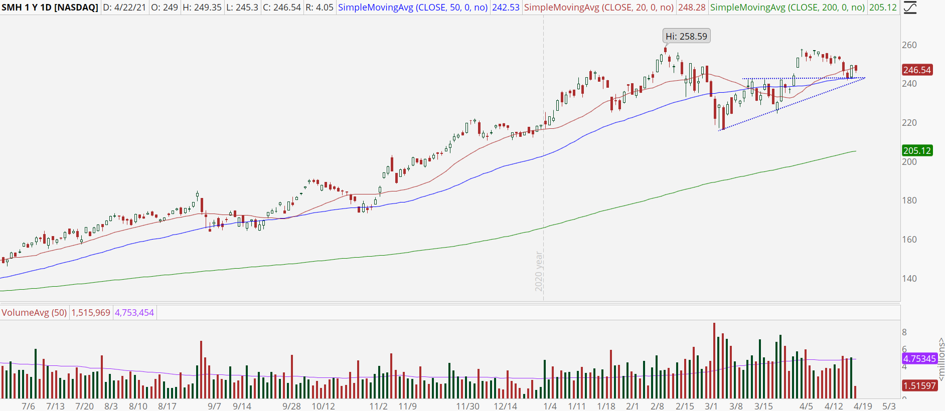This screenshot has height=411, width=945.
Task: Click the 9/7 date on the time axis
Action: [x=214, y=406]
